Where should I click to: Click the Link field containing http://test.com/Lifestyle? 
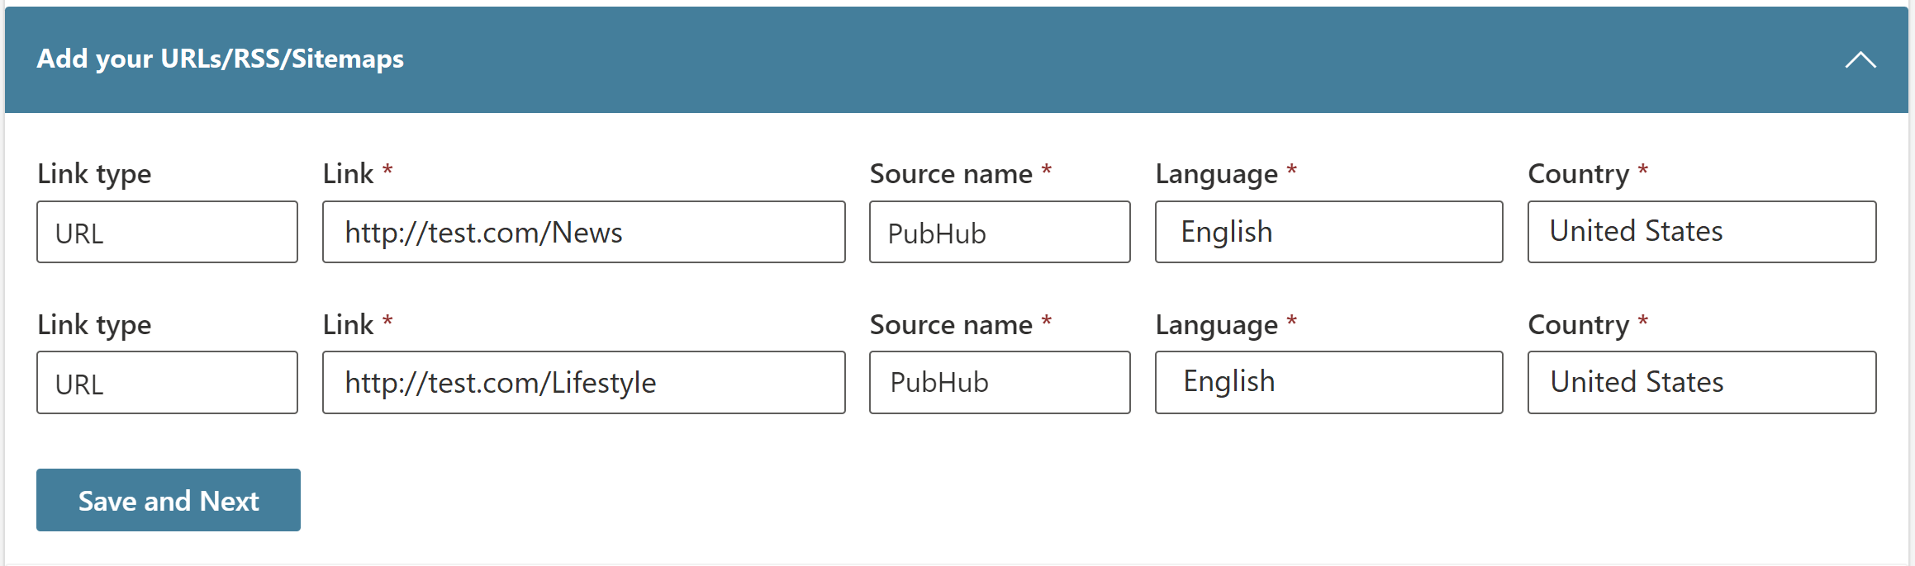tap(583, 383)
